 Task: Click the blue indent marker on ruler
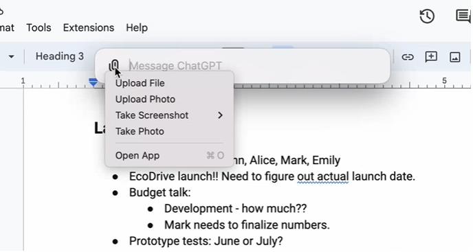(x=93, y=82)
